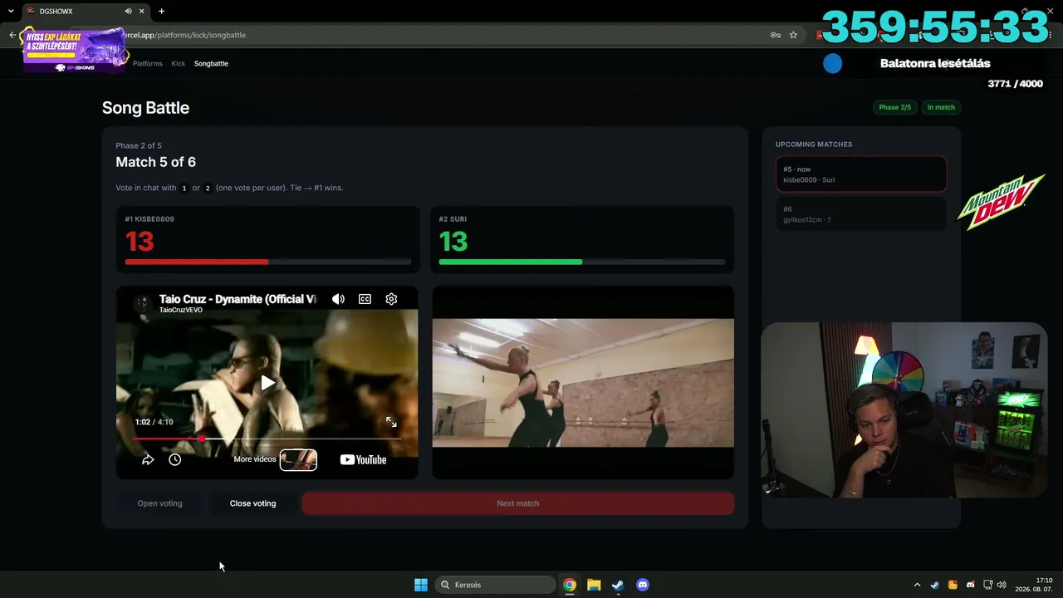Open Discord from the taskbar

pos(642,585)
